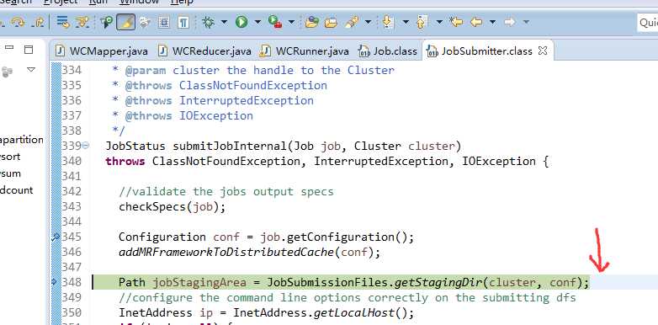Click the Drop to Frame icon
The image size is (658, 325).
tap(63, 22)
